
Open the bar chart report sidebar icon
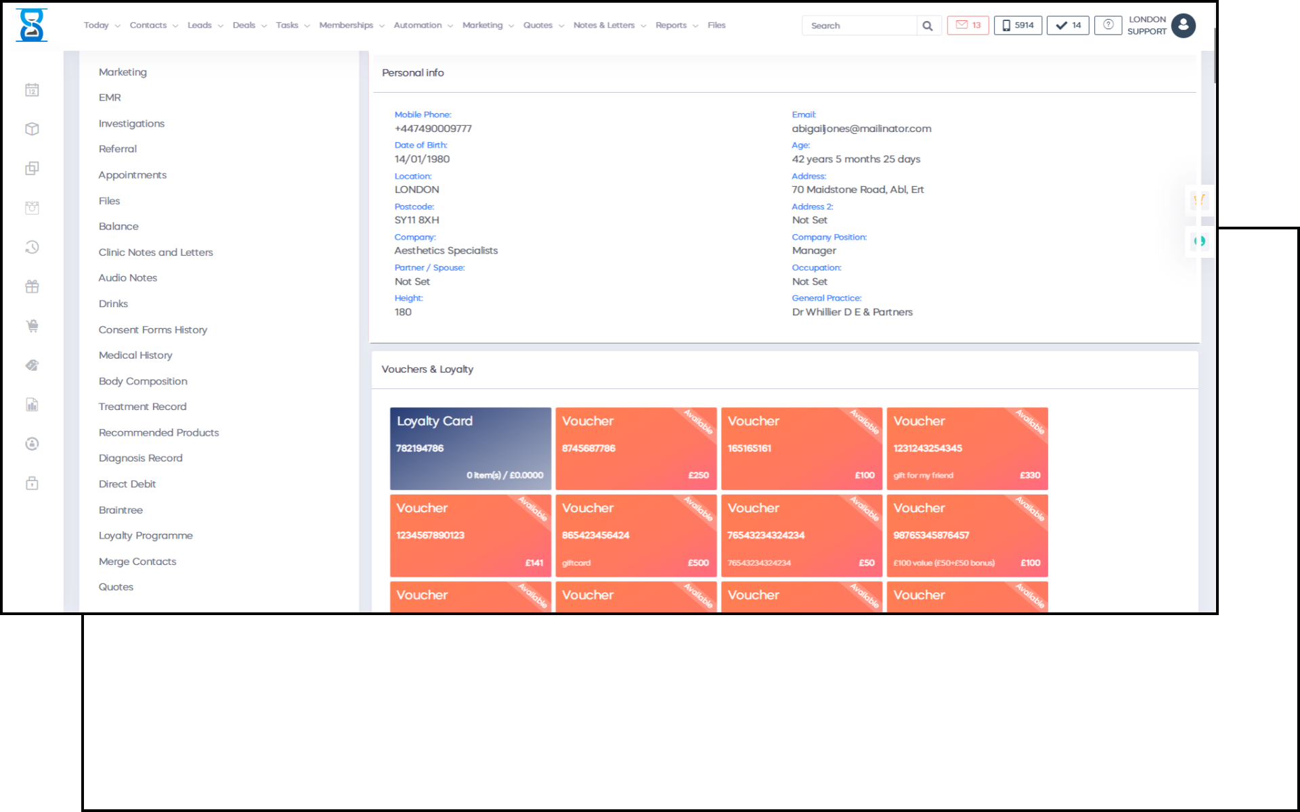(x=32, y=405)
